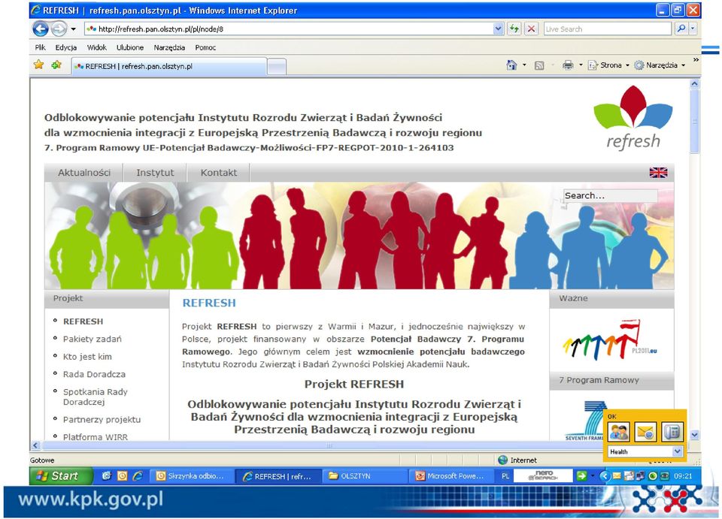
Task: Click the refresh project logo
Action: (x=633, y=118)
